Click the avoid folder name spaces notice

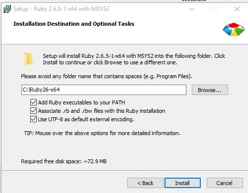(106, 76)
